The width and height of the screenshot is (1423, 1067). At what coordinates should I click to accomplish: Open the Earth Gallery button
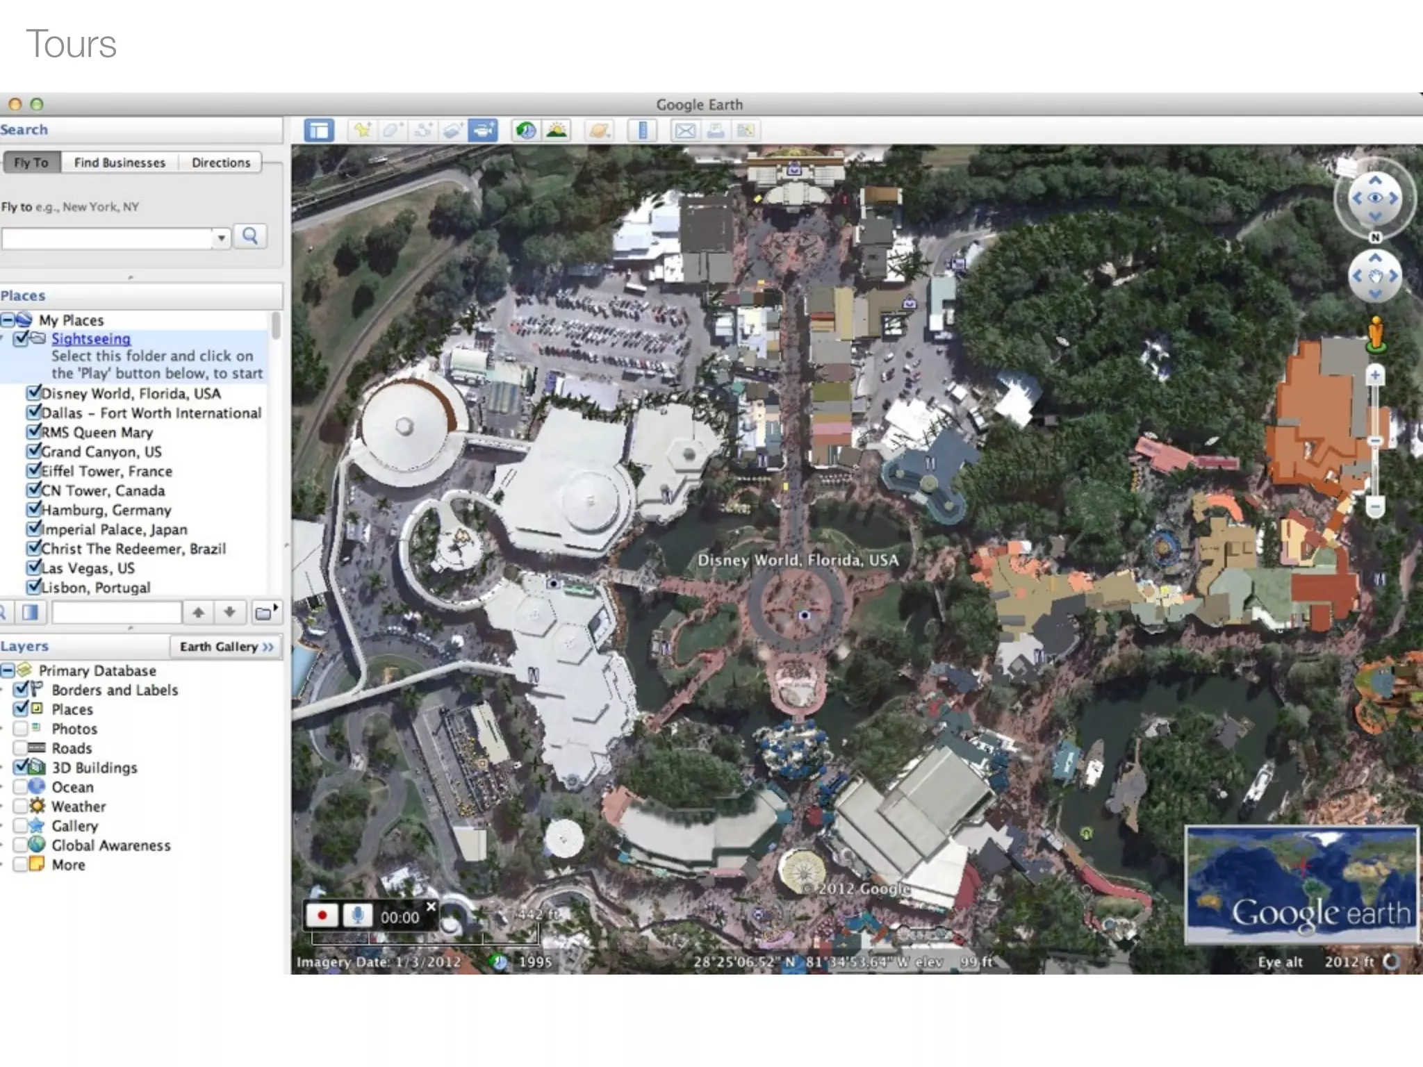pos(227,647)
